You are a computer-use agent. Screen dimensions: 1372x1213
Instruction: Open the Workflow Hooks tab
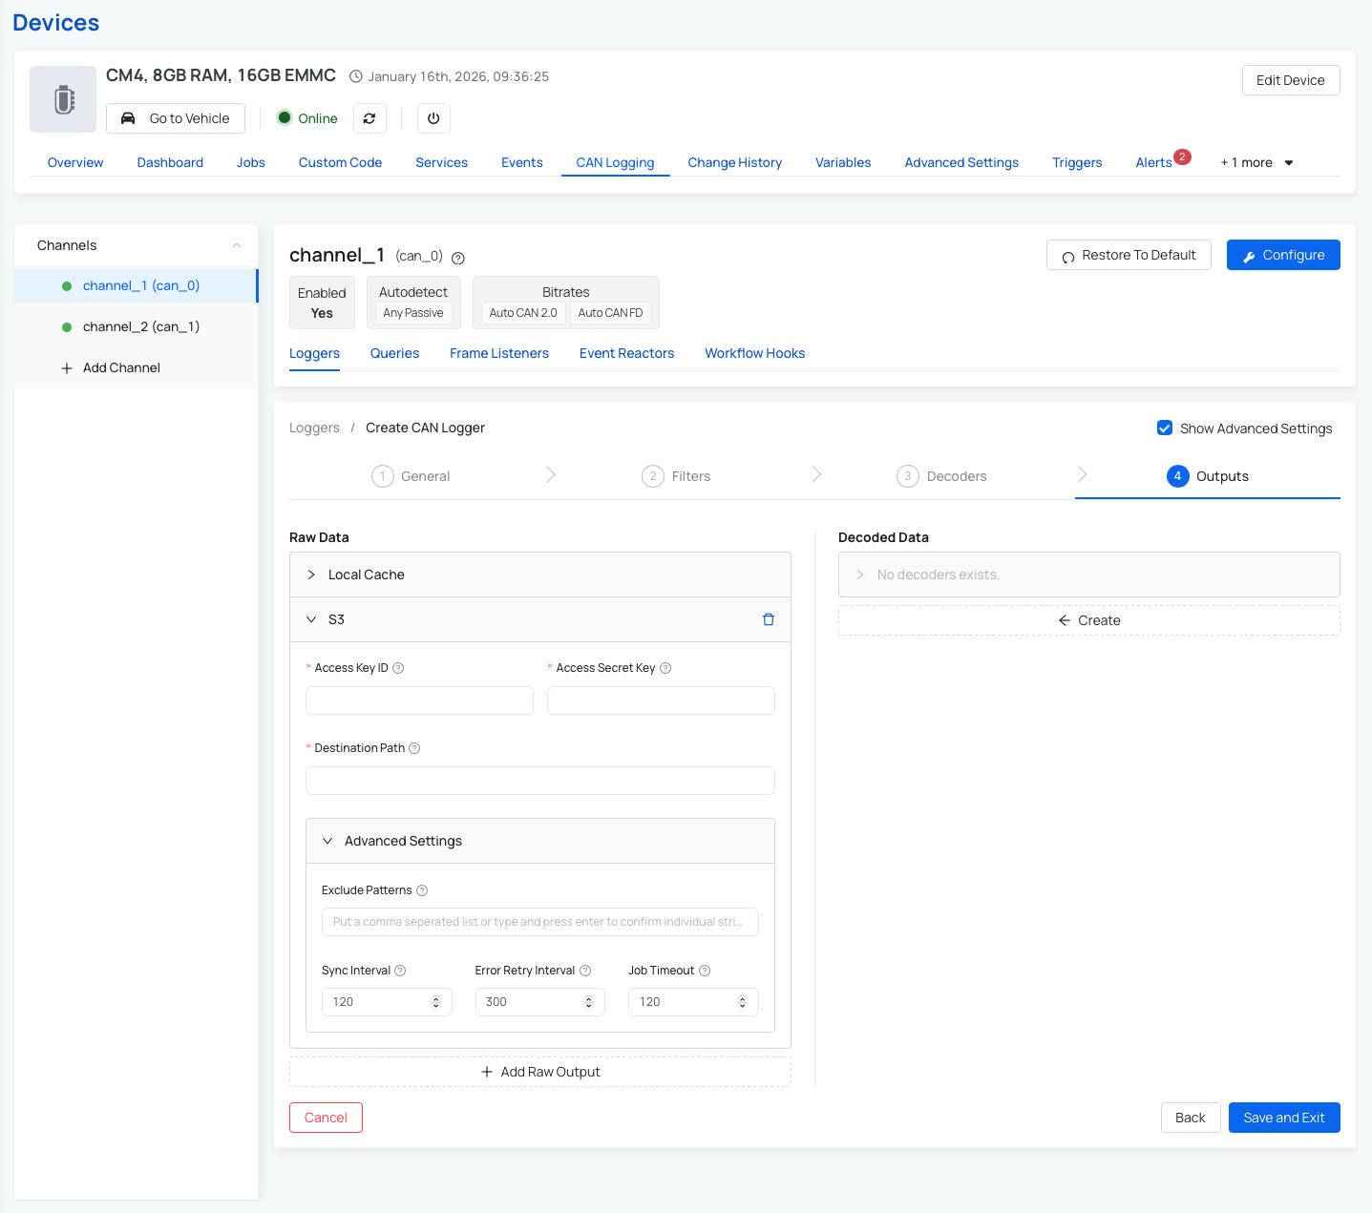click(754, 353)
